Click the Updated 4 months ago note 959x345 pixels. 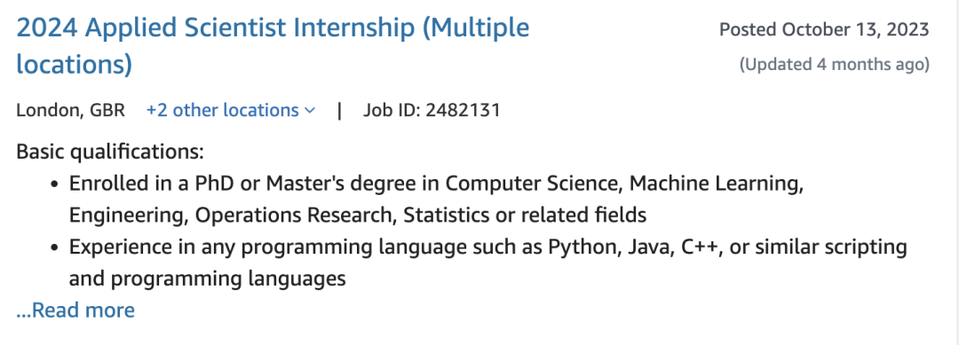coord(834,64)
